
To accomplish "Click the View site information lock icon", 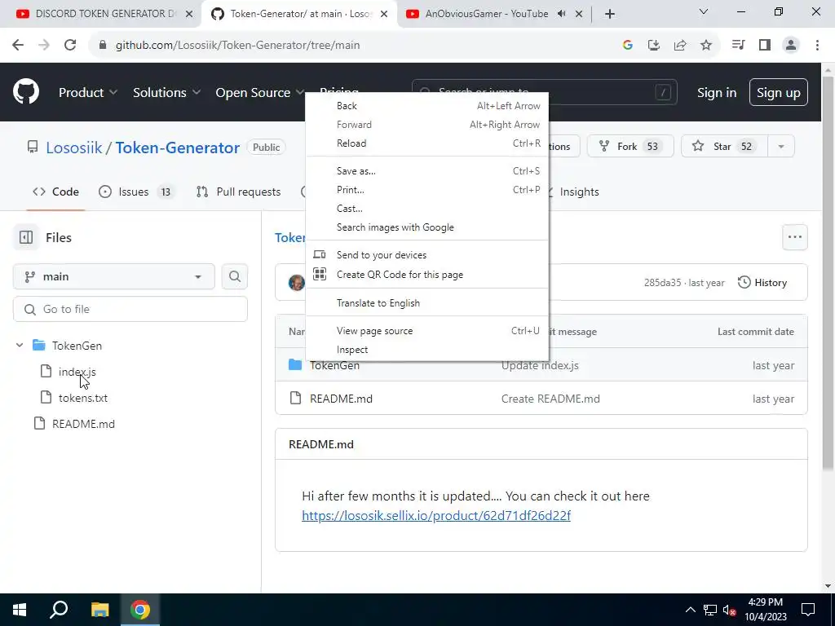I will [x=103, y=46].
